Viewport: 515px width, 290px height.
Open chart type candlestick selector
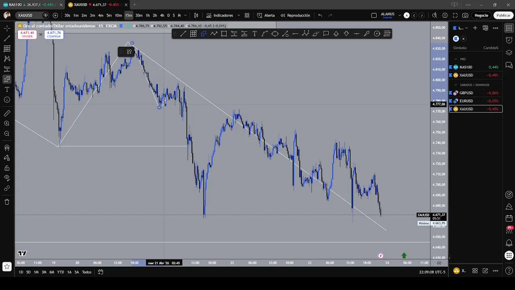point(196,15)
